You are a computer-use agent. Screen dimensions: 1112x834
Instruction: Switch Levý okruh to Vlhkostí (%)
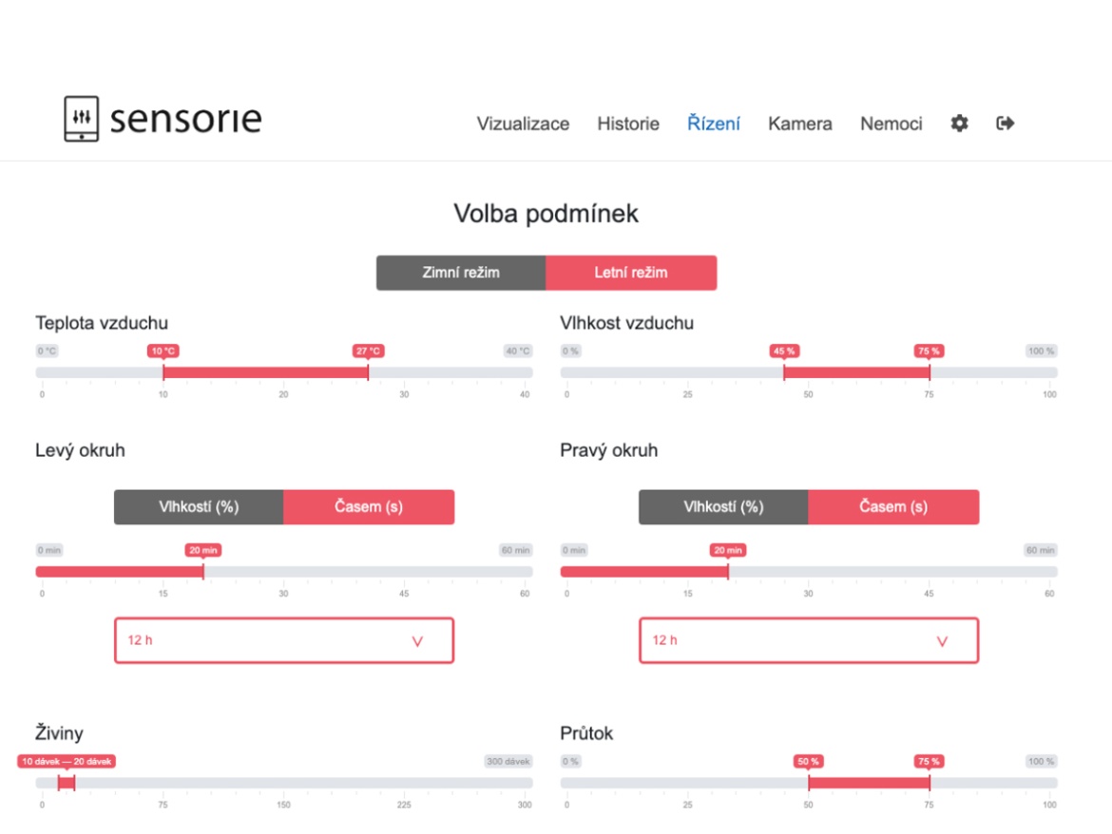click(199, 507)
